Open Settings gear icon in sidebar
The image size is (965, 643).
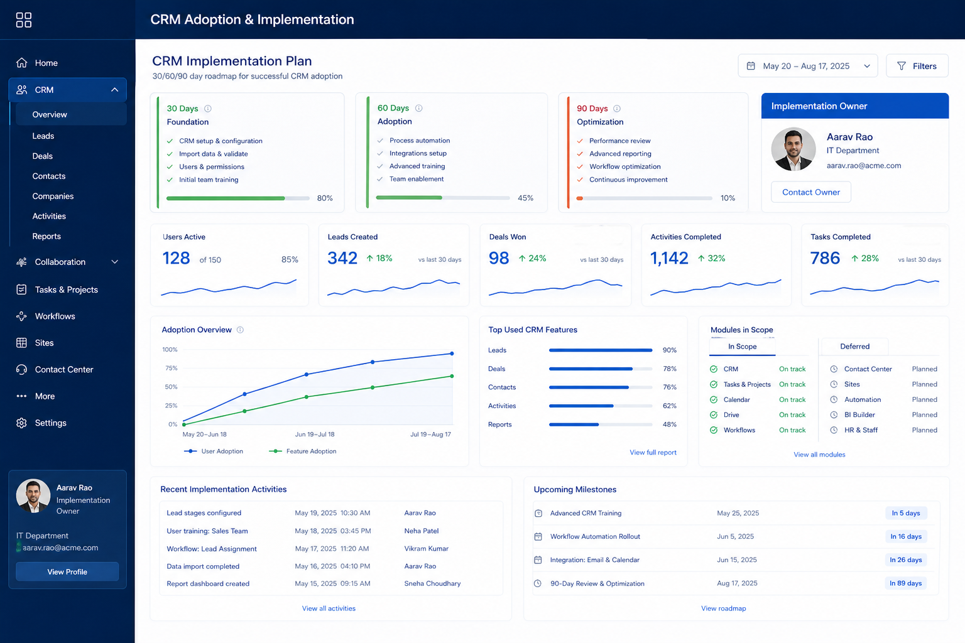[x=21, y=423]
